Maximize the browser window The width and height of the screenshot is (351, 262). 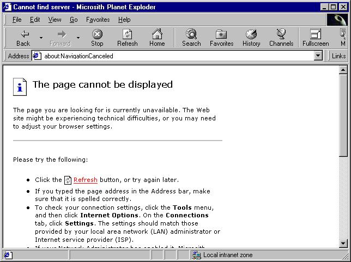pos(333,7)
